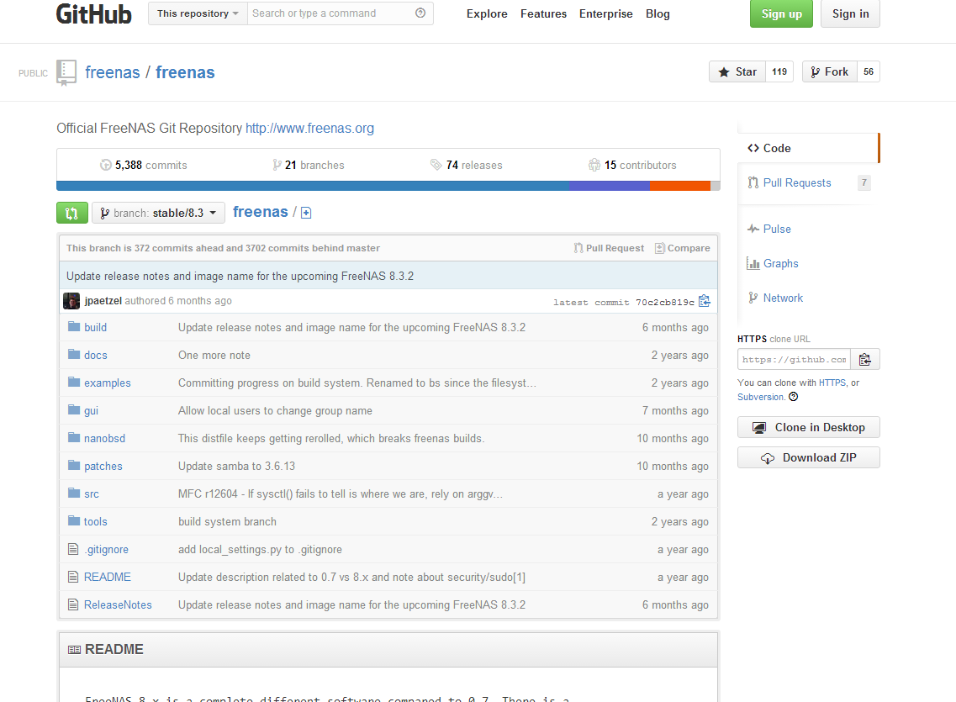The image size is (956, 702).
Task: Click the Pull Request link in branch bar
Action: pyautogui.click(x=609, y=248)
